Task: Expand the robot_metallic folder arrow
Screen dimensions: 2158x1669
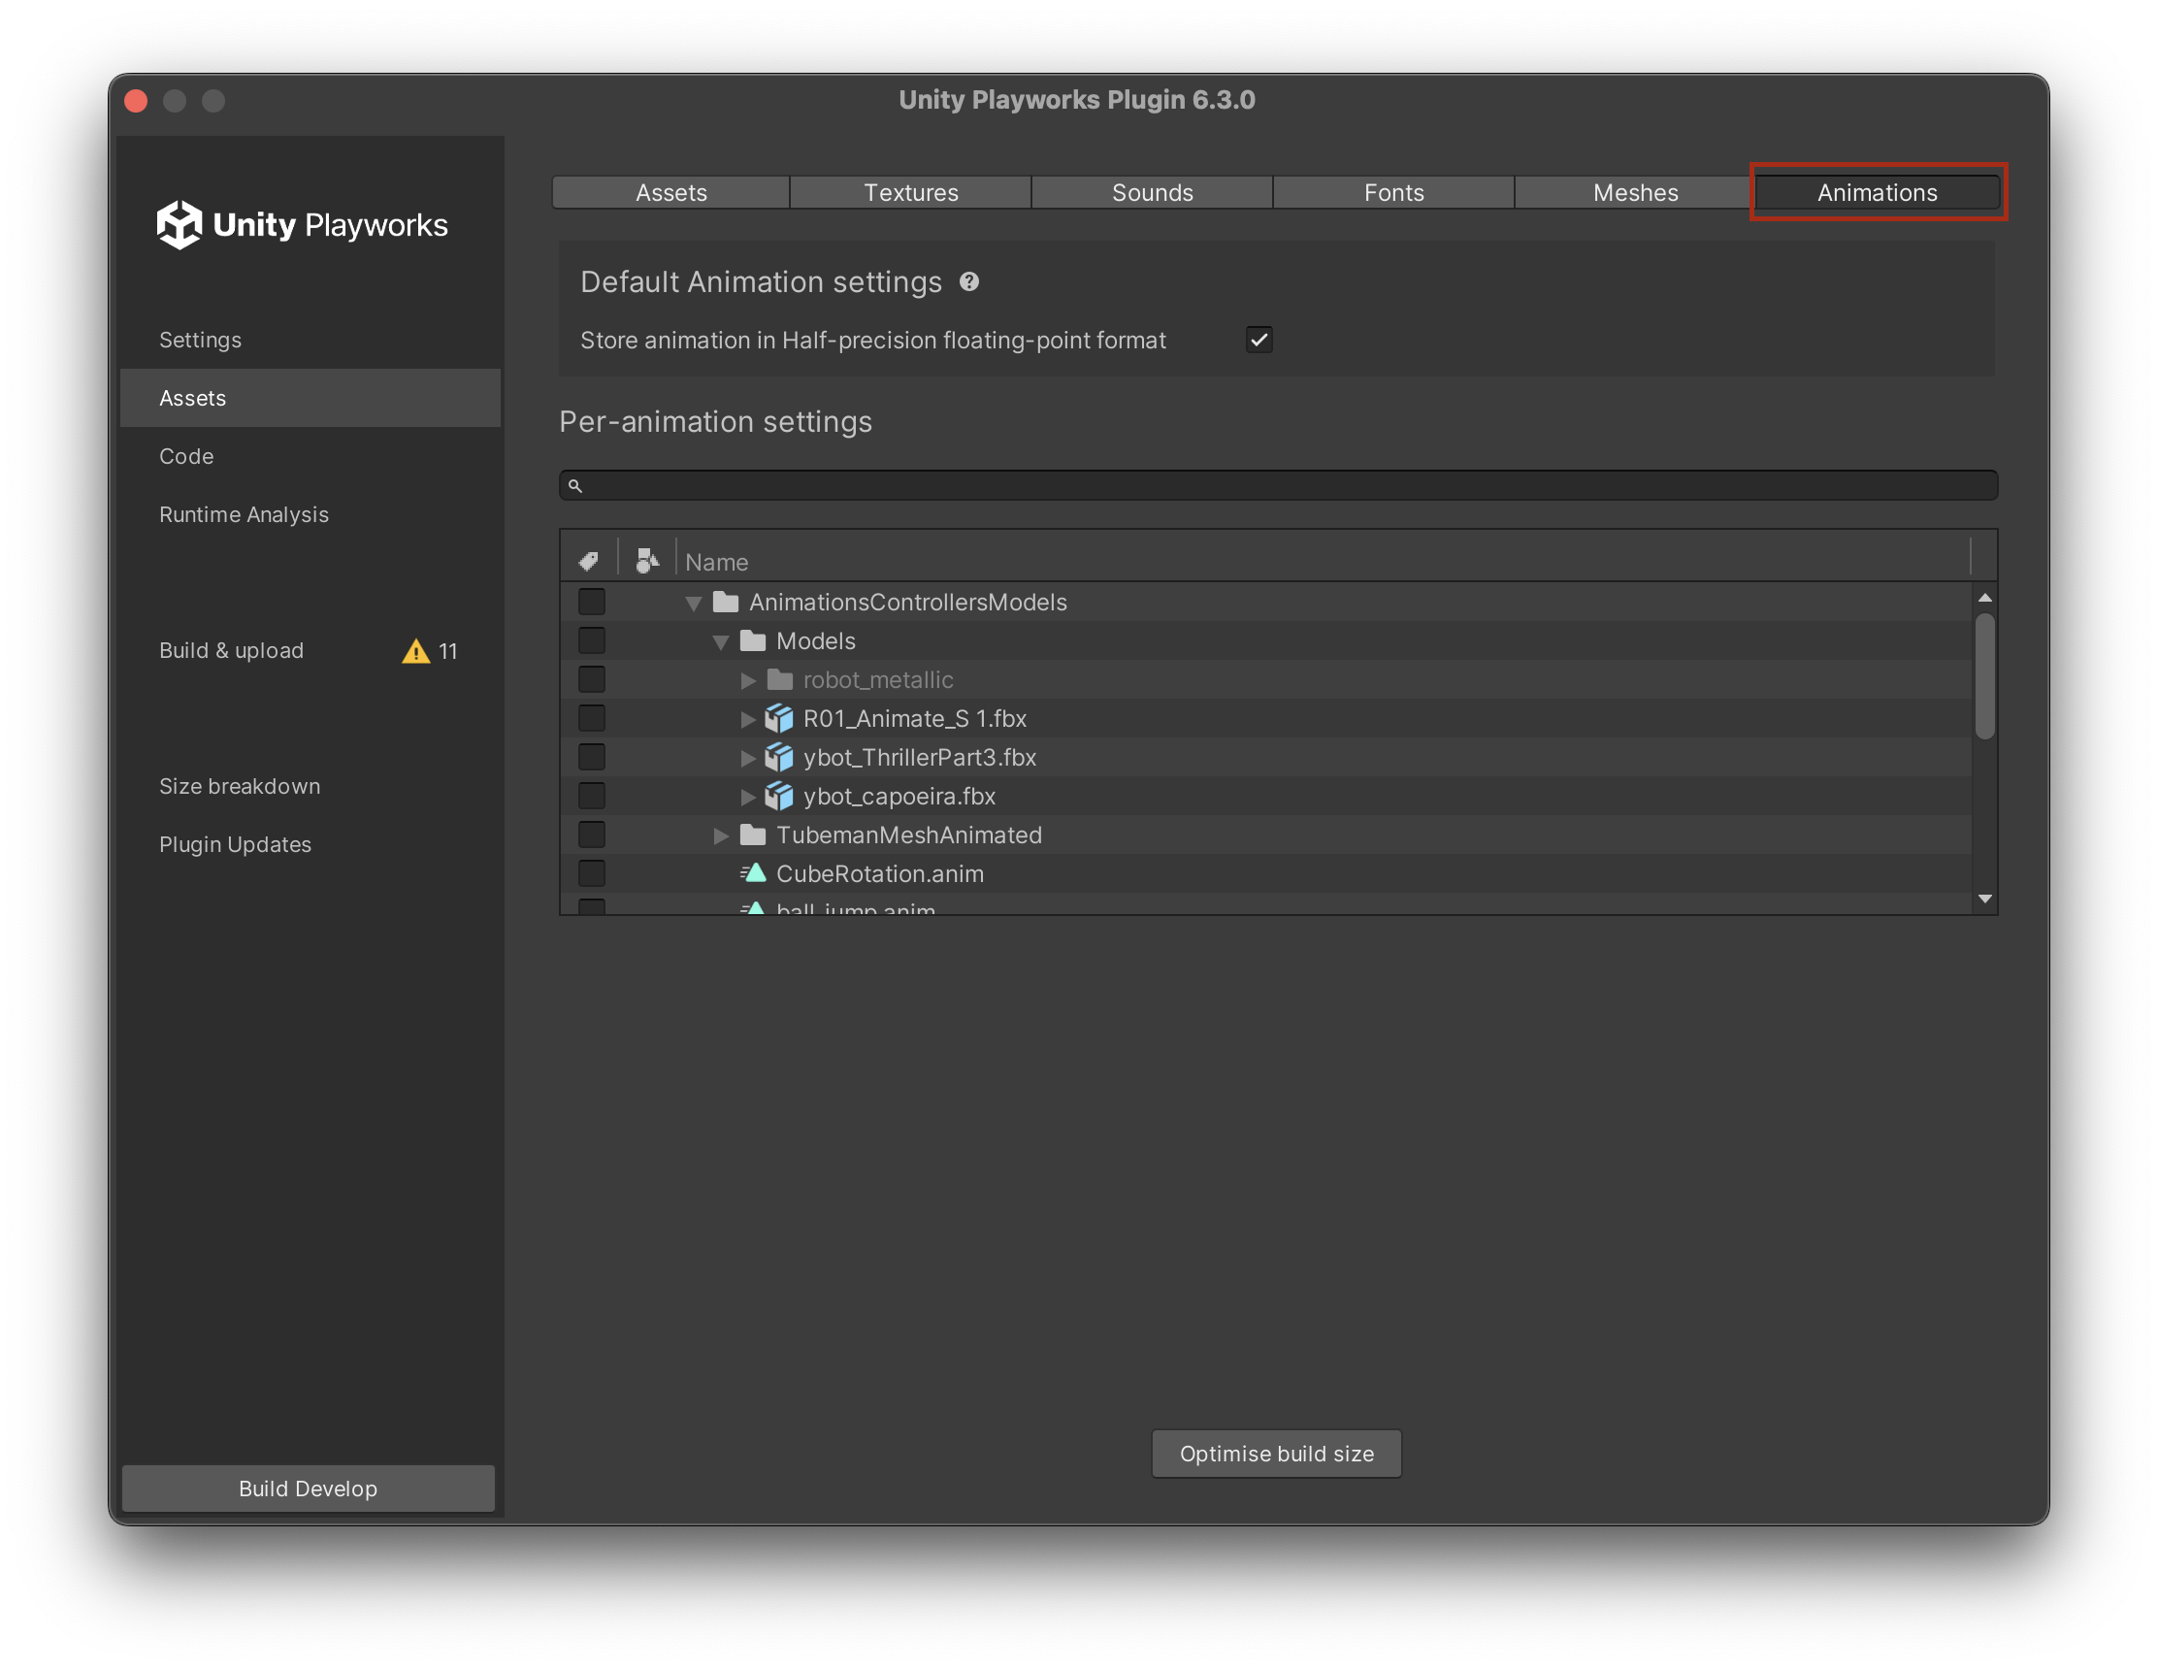Action: [748, 680]
